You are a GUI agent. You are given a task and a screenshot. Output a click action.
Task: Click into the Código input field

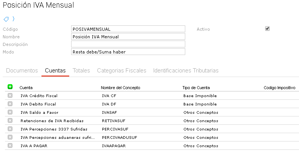128,29
